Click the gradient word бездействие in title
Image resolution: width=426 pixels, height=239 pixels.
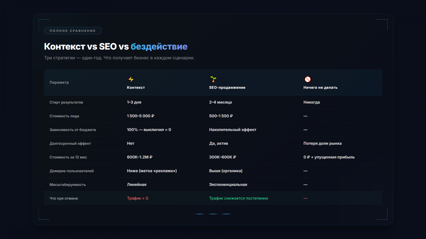point(159,46)
